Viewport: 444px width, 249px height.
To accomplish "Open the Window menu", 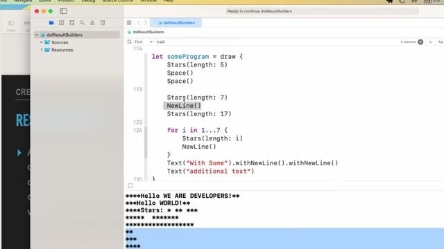I will point(148,1).
